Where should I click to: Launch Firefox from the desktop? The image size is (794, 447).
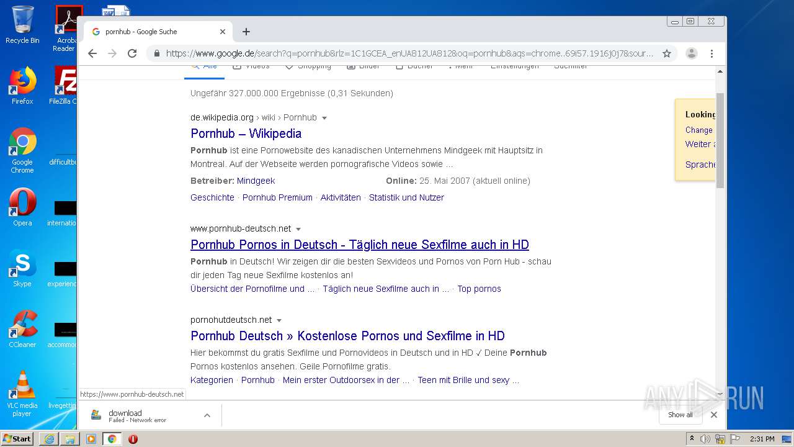22,86
